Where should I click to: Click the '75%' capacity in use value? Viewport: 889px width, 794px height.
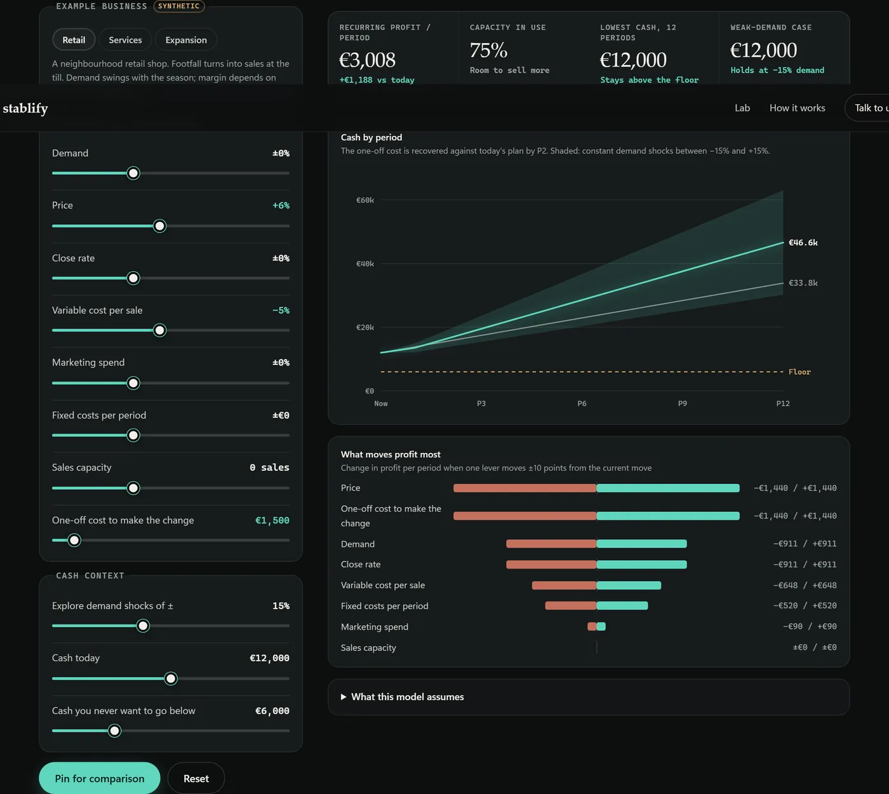pos(488,50)
